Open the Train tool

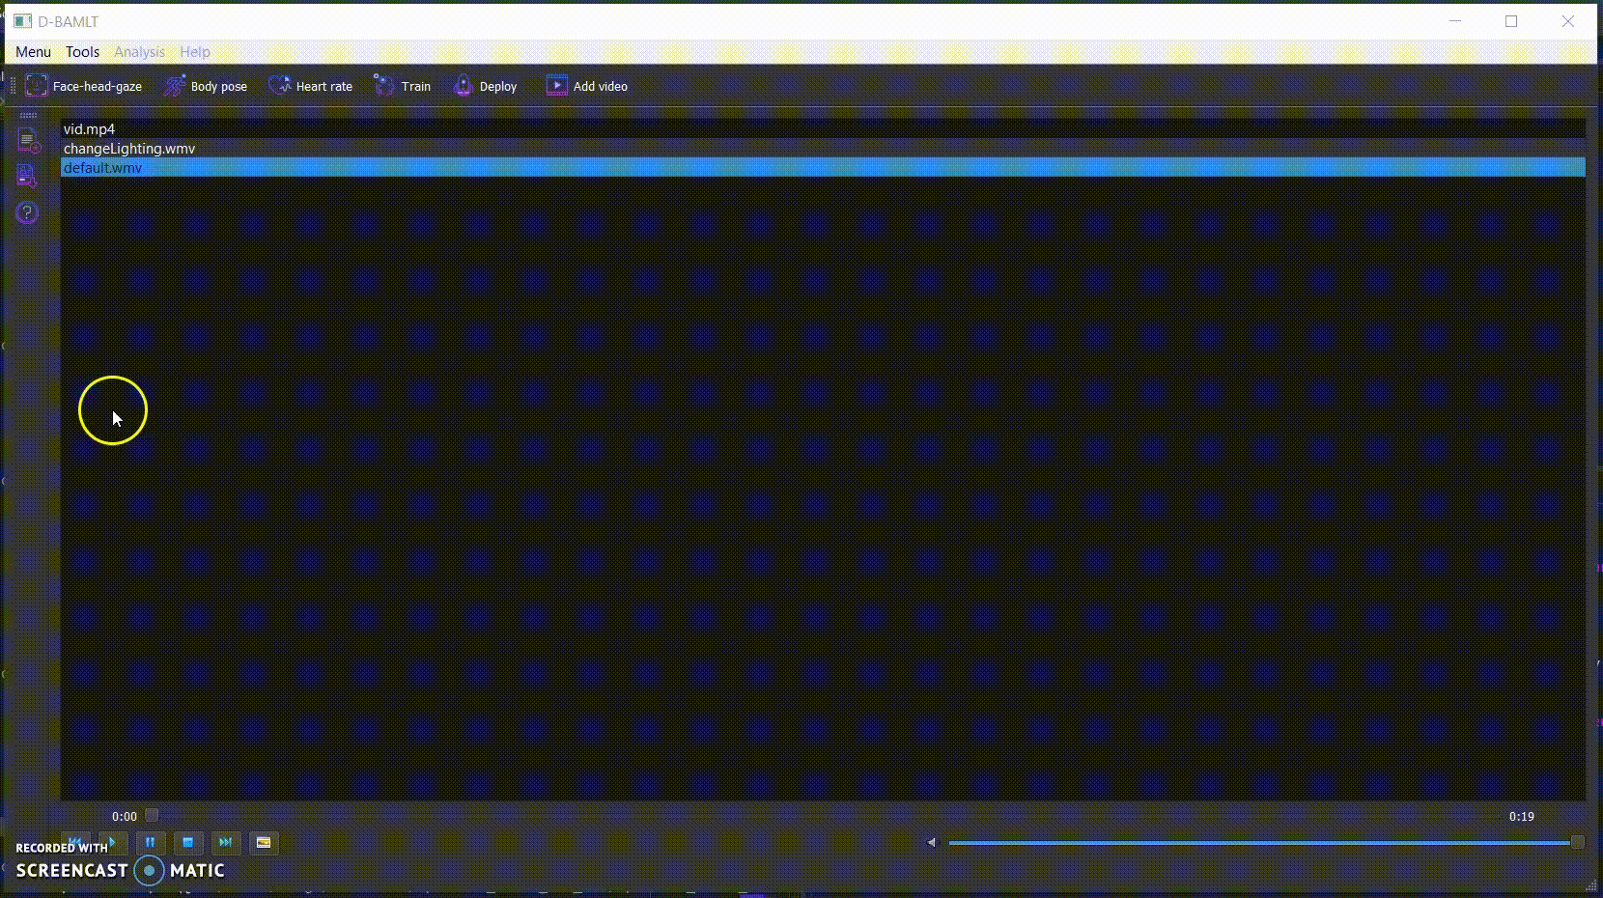coord(402,86)
